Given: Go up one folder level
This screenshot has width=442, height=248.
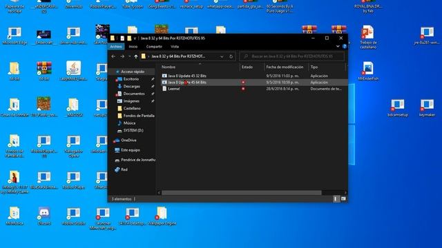Looking at the screenshot, I should 136,56.
